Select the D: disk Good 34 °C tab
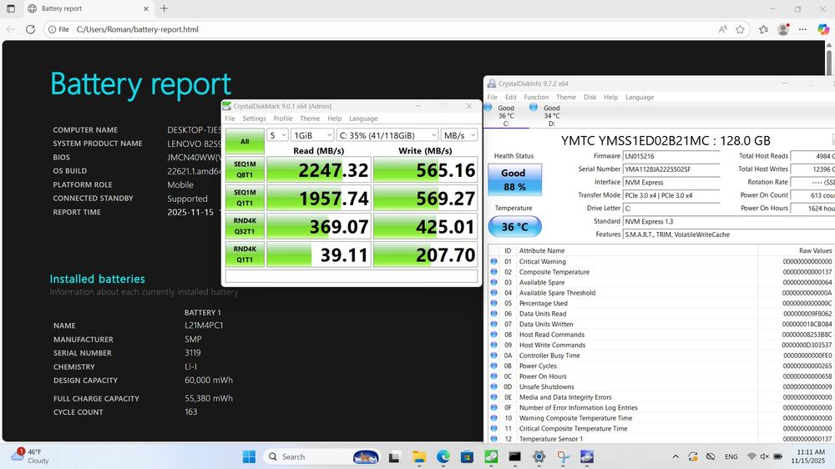Viewport: 835px width, 469px height. point(552,115)
